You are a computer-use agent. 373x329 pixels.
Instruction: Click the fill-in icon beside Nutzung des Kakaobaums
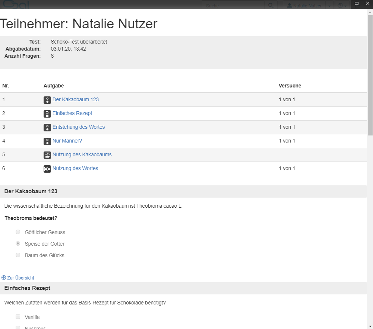point(47,155)
